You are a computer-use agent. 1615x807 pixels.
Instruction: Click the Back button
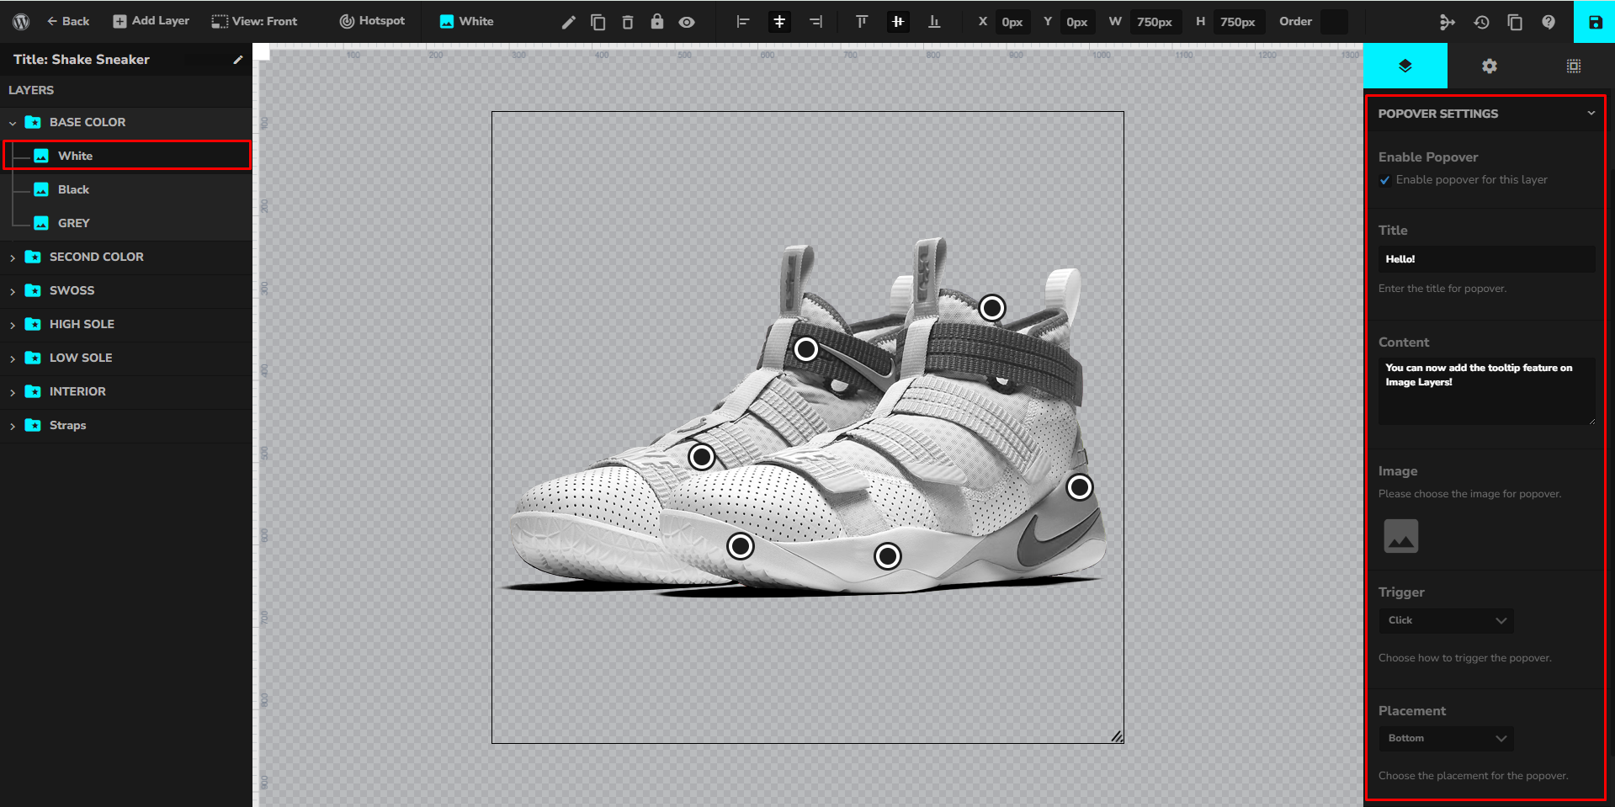point(68,21)
